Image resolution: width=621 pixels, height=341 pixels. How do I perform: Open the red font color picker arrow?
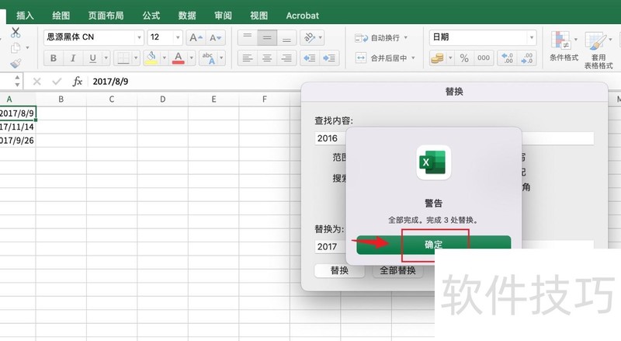coord(191,58)
